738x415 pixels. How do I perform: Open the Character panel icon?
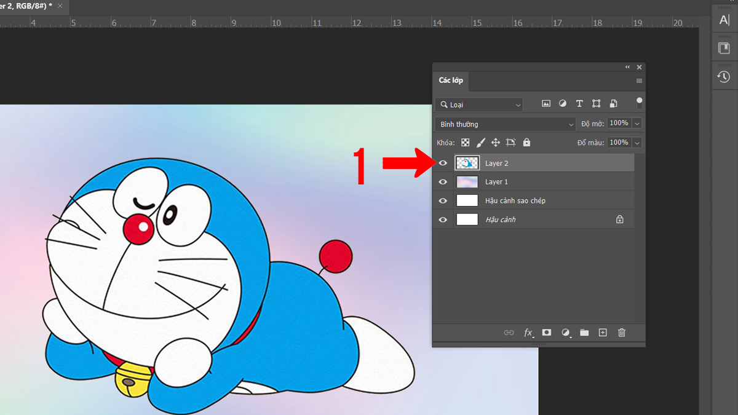tap(724, 20)
